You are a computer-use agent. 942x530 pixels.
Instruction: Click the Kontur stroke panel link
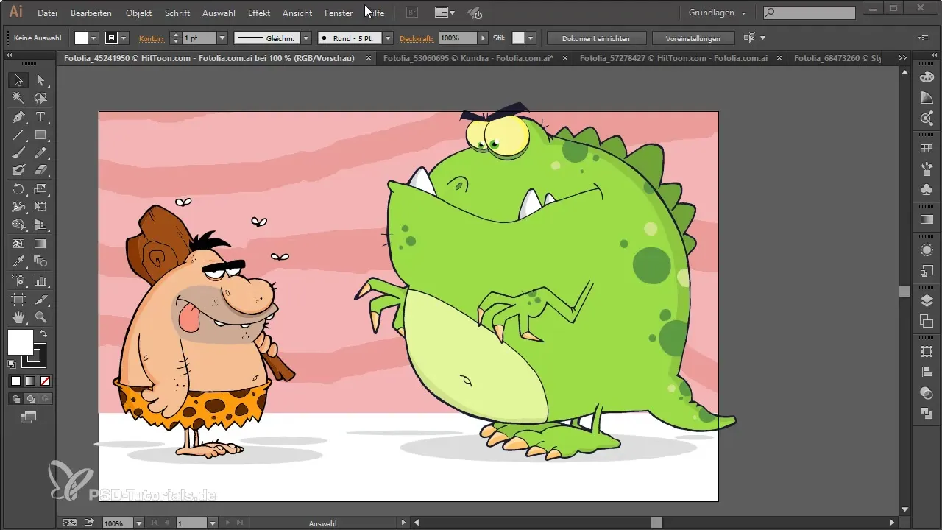coord(151,38)
